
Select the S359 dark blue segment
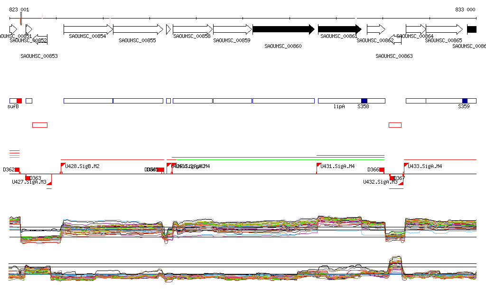465,101
